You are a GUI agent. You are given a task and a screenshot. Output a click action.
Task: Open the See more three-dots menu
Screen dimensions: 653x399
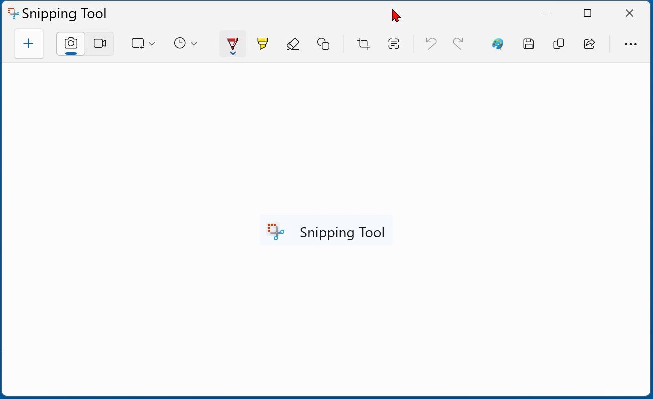[630, 44]
